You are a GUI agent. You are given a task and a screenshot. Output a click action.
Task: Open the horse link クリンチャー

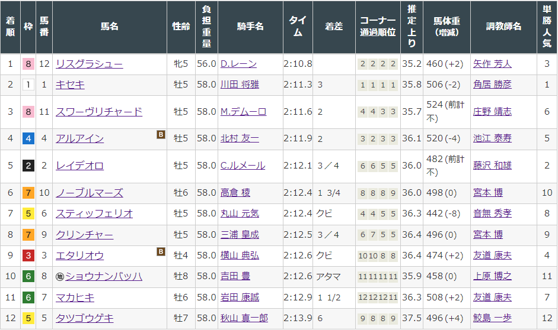tap(84, 235)
